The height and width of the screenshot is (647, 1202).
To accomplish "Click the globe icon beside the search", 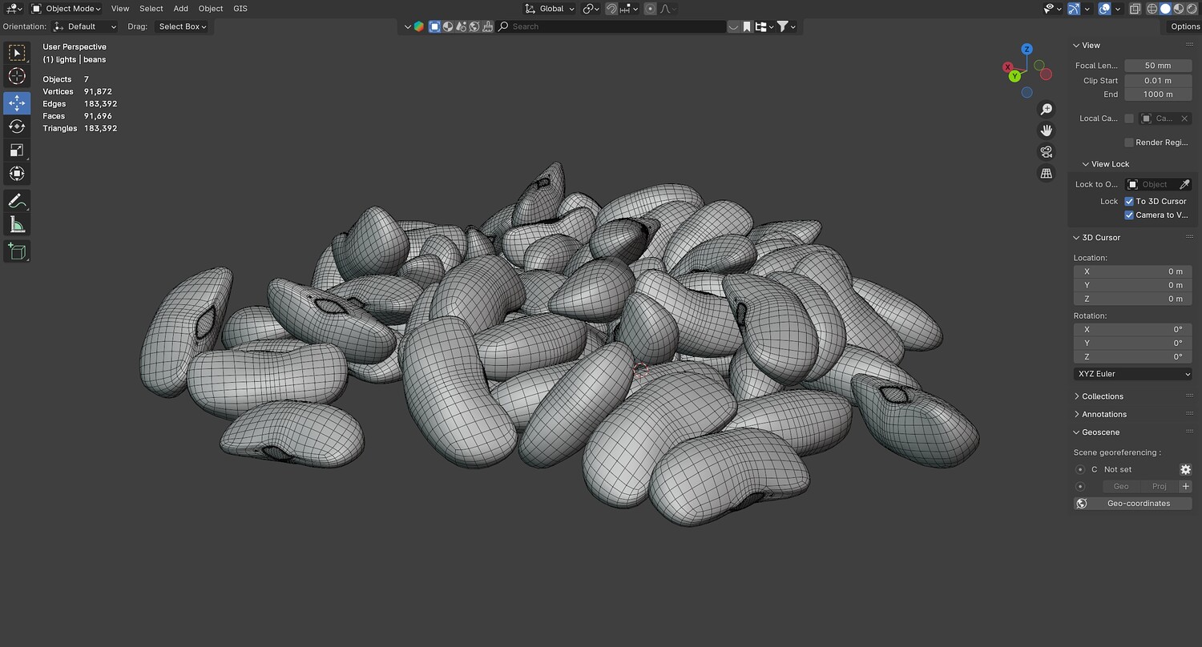I will tap(475, 26).
